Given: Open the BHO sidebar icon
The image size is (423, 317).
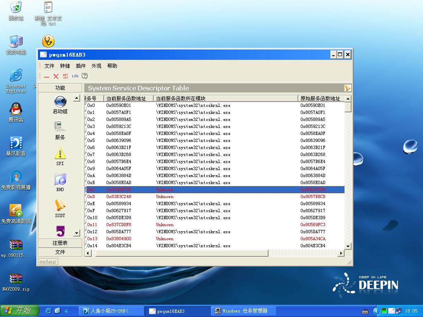Looking at the screenshot, I should click(x=60, y=182).
